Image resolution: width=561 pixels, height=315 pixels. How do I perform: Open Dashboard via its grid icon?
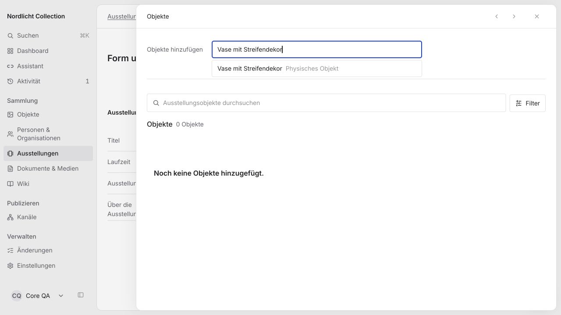[11, 51]
